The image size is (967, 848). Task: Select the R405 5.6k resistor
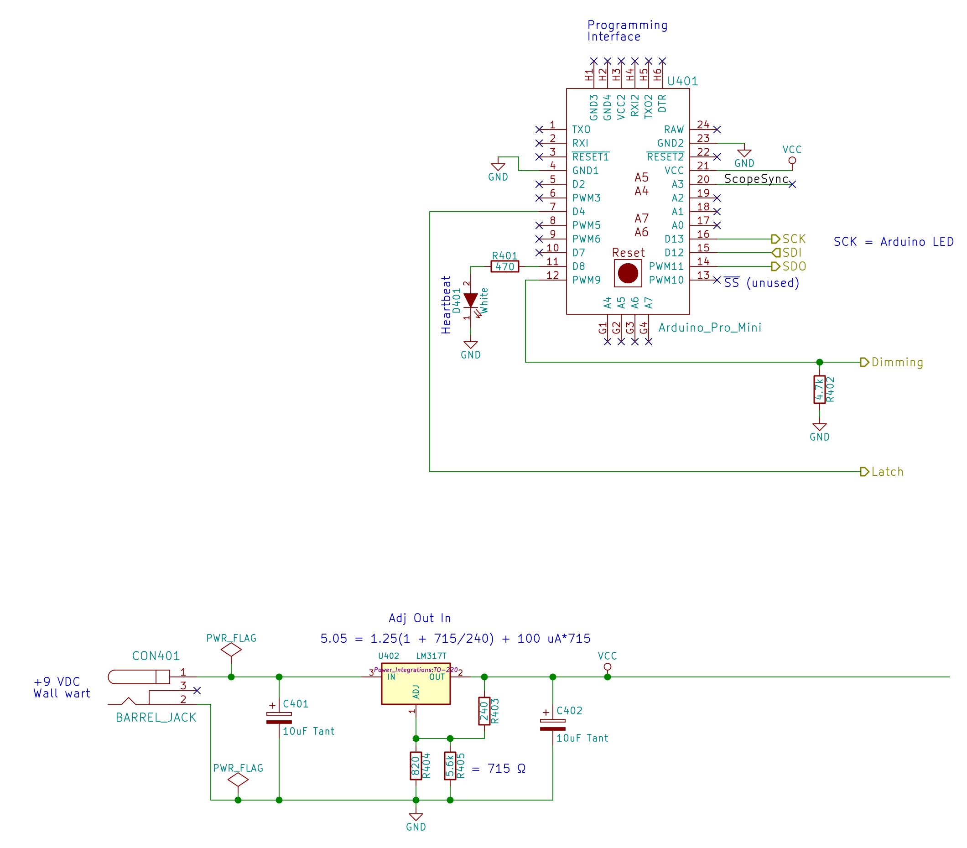click(x=450, y=765)
